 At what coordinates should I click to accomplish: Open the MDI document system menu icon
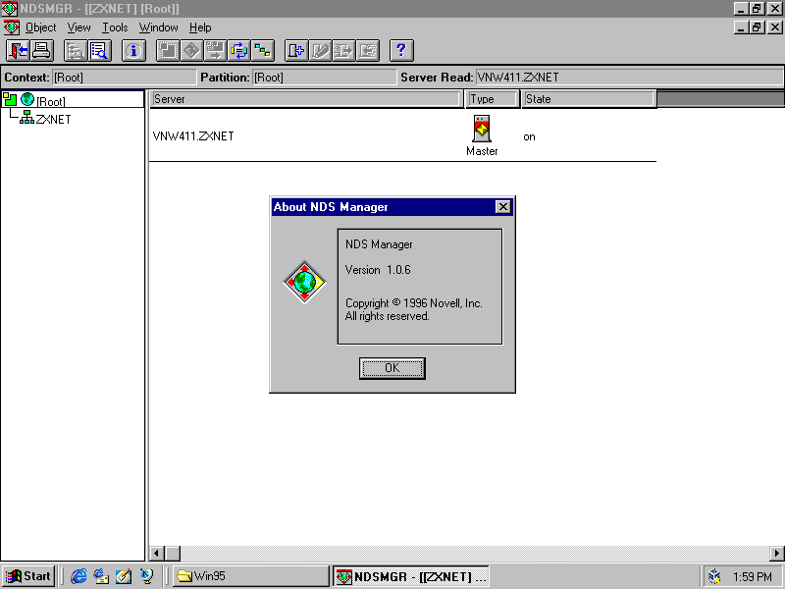pyautogui.click(x=12, y=27)
